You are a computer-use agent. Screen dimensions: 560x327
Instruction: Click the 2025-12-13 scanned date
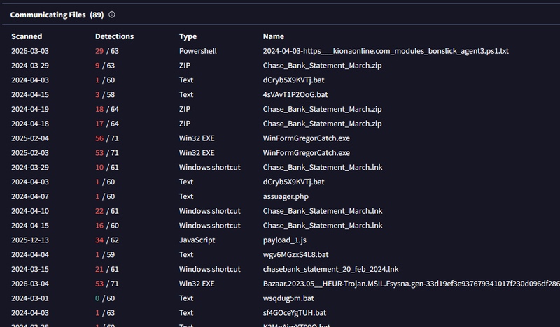30,240
